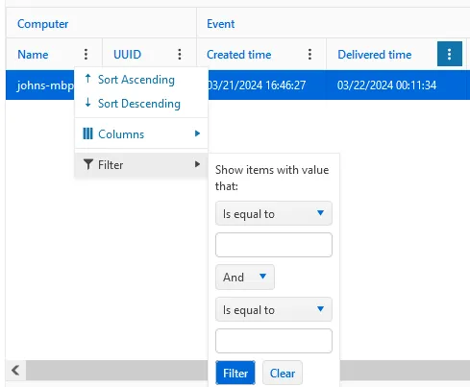Apply the filter with Filter button

pyautogui.click(x=235, y=373)
